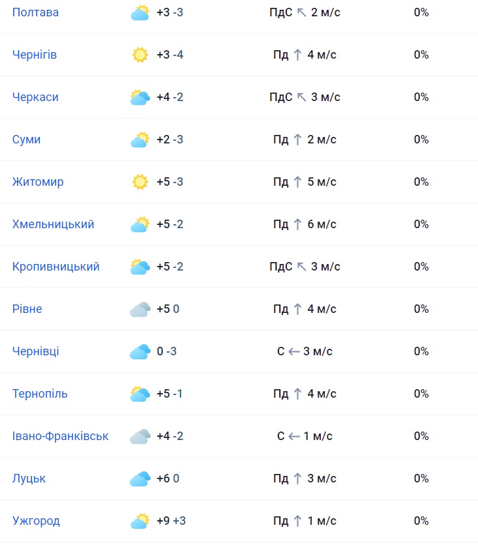Screen dimensions: 478x545
Task: Open the Кропивницький forecast link
Action: tap(55, 267)
